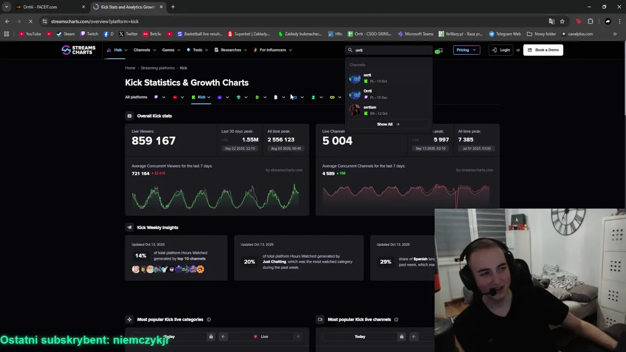Screen dimensions: 626x352
Task: Select the Twitch platform icon filter
Action: (156, 97)
